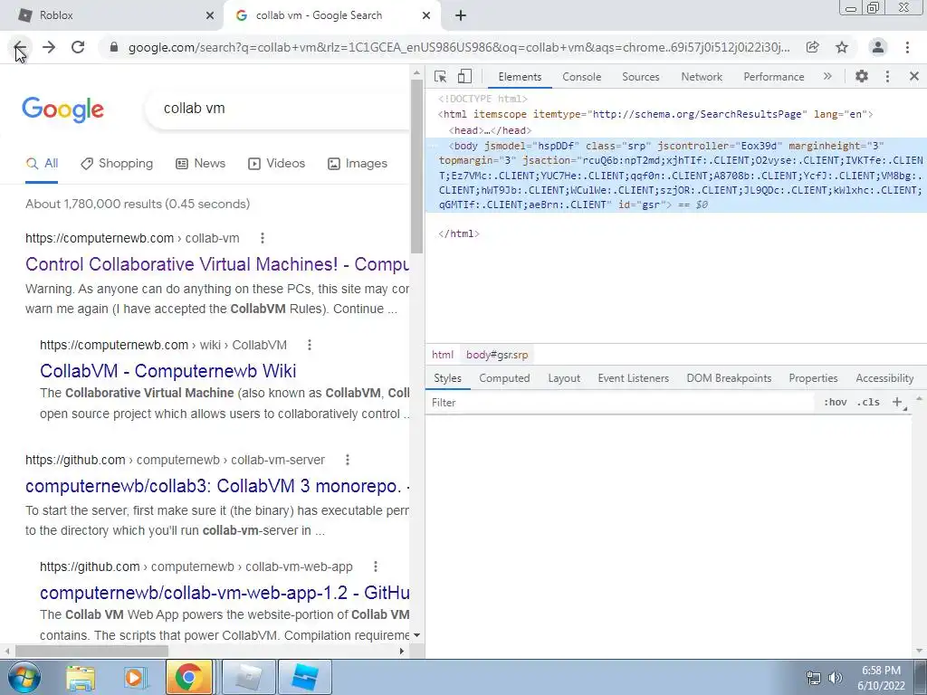Switch to the Roblox tab
The width and height of the screenshot is (927, 695).
(112, 15)
